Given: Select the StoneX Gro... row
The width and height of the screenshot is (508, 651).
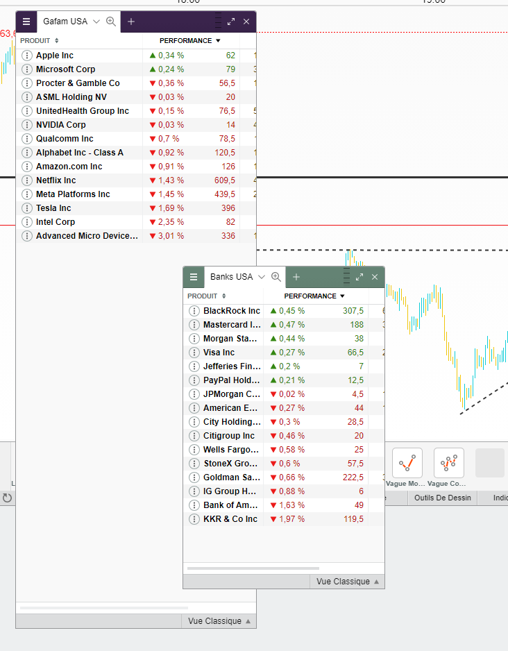Looking at the screenshot, I should pyautogui.click(x=284, y=464).
